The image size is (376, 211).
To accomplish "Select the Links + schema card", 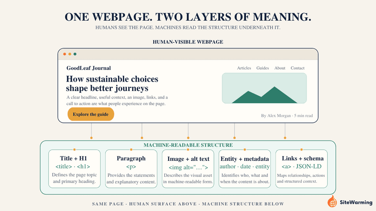I will pos(301,169).
